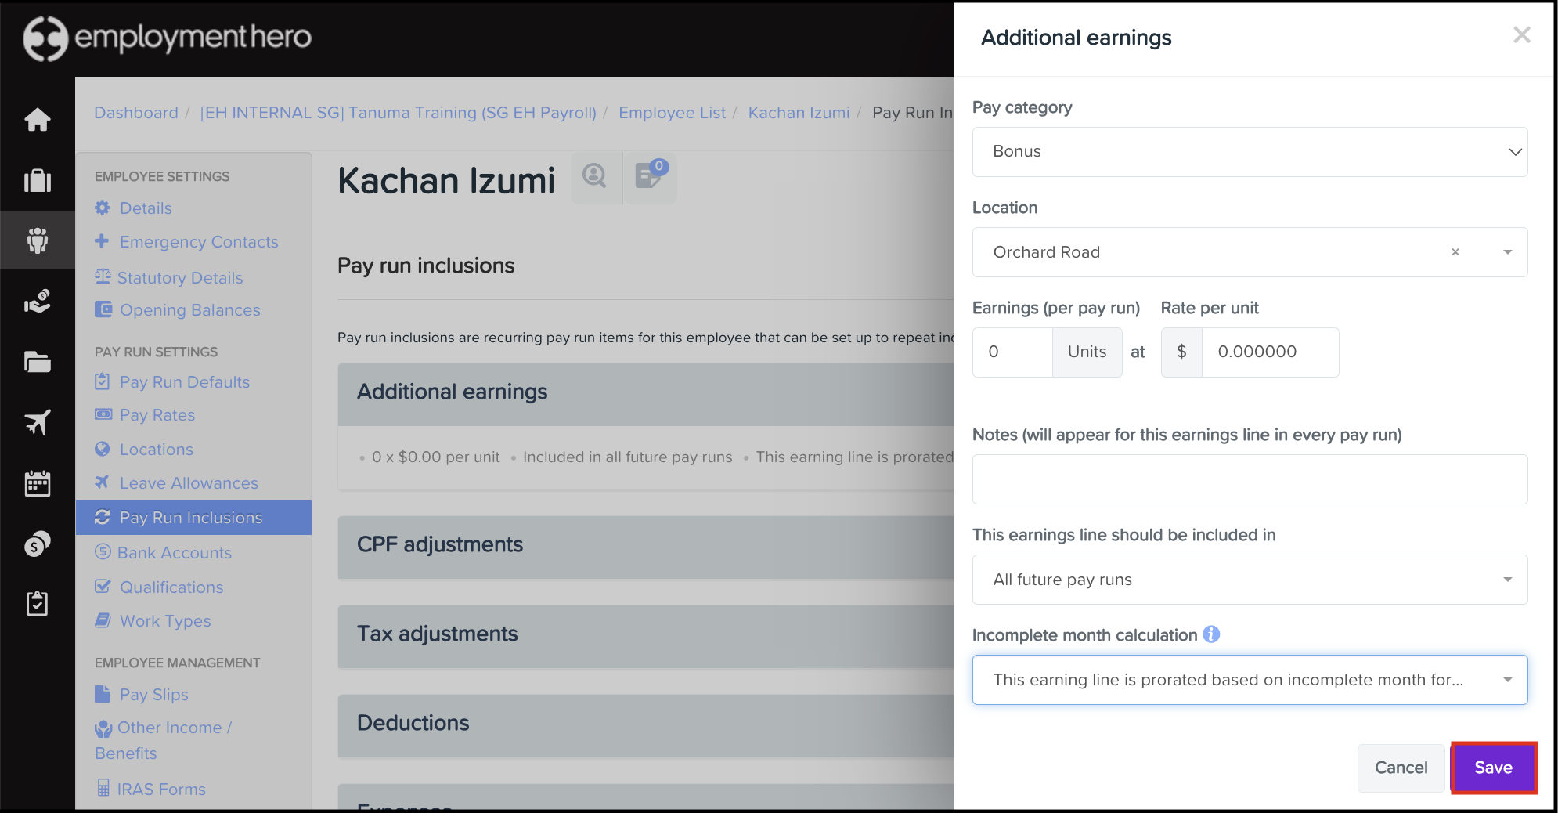1558x813 pixels.
Task: Open the clipboard checklist icon in sidebar
Action: click(38, 603)
